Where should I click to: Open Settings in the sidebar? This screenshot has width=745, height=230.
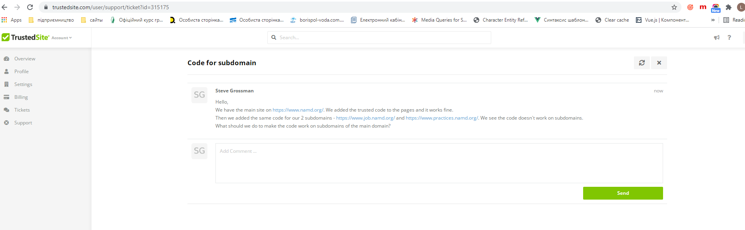(x=23, y=84)
